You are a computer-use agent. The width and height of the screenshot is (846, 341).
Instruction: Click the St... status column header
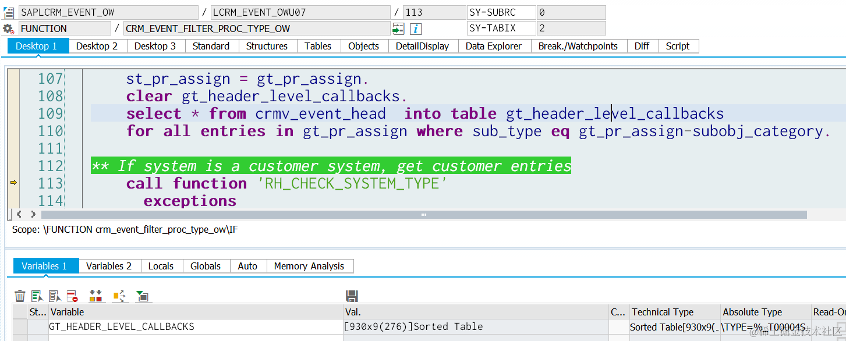[38, 312]
